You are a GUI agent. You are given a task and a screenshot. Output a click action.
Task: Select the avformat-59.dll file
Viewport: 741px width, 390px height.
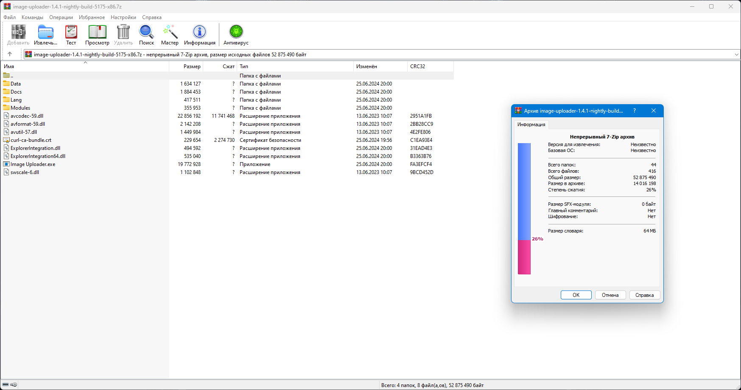[x=228, y=124]
